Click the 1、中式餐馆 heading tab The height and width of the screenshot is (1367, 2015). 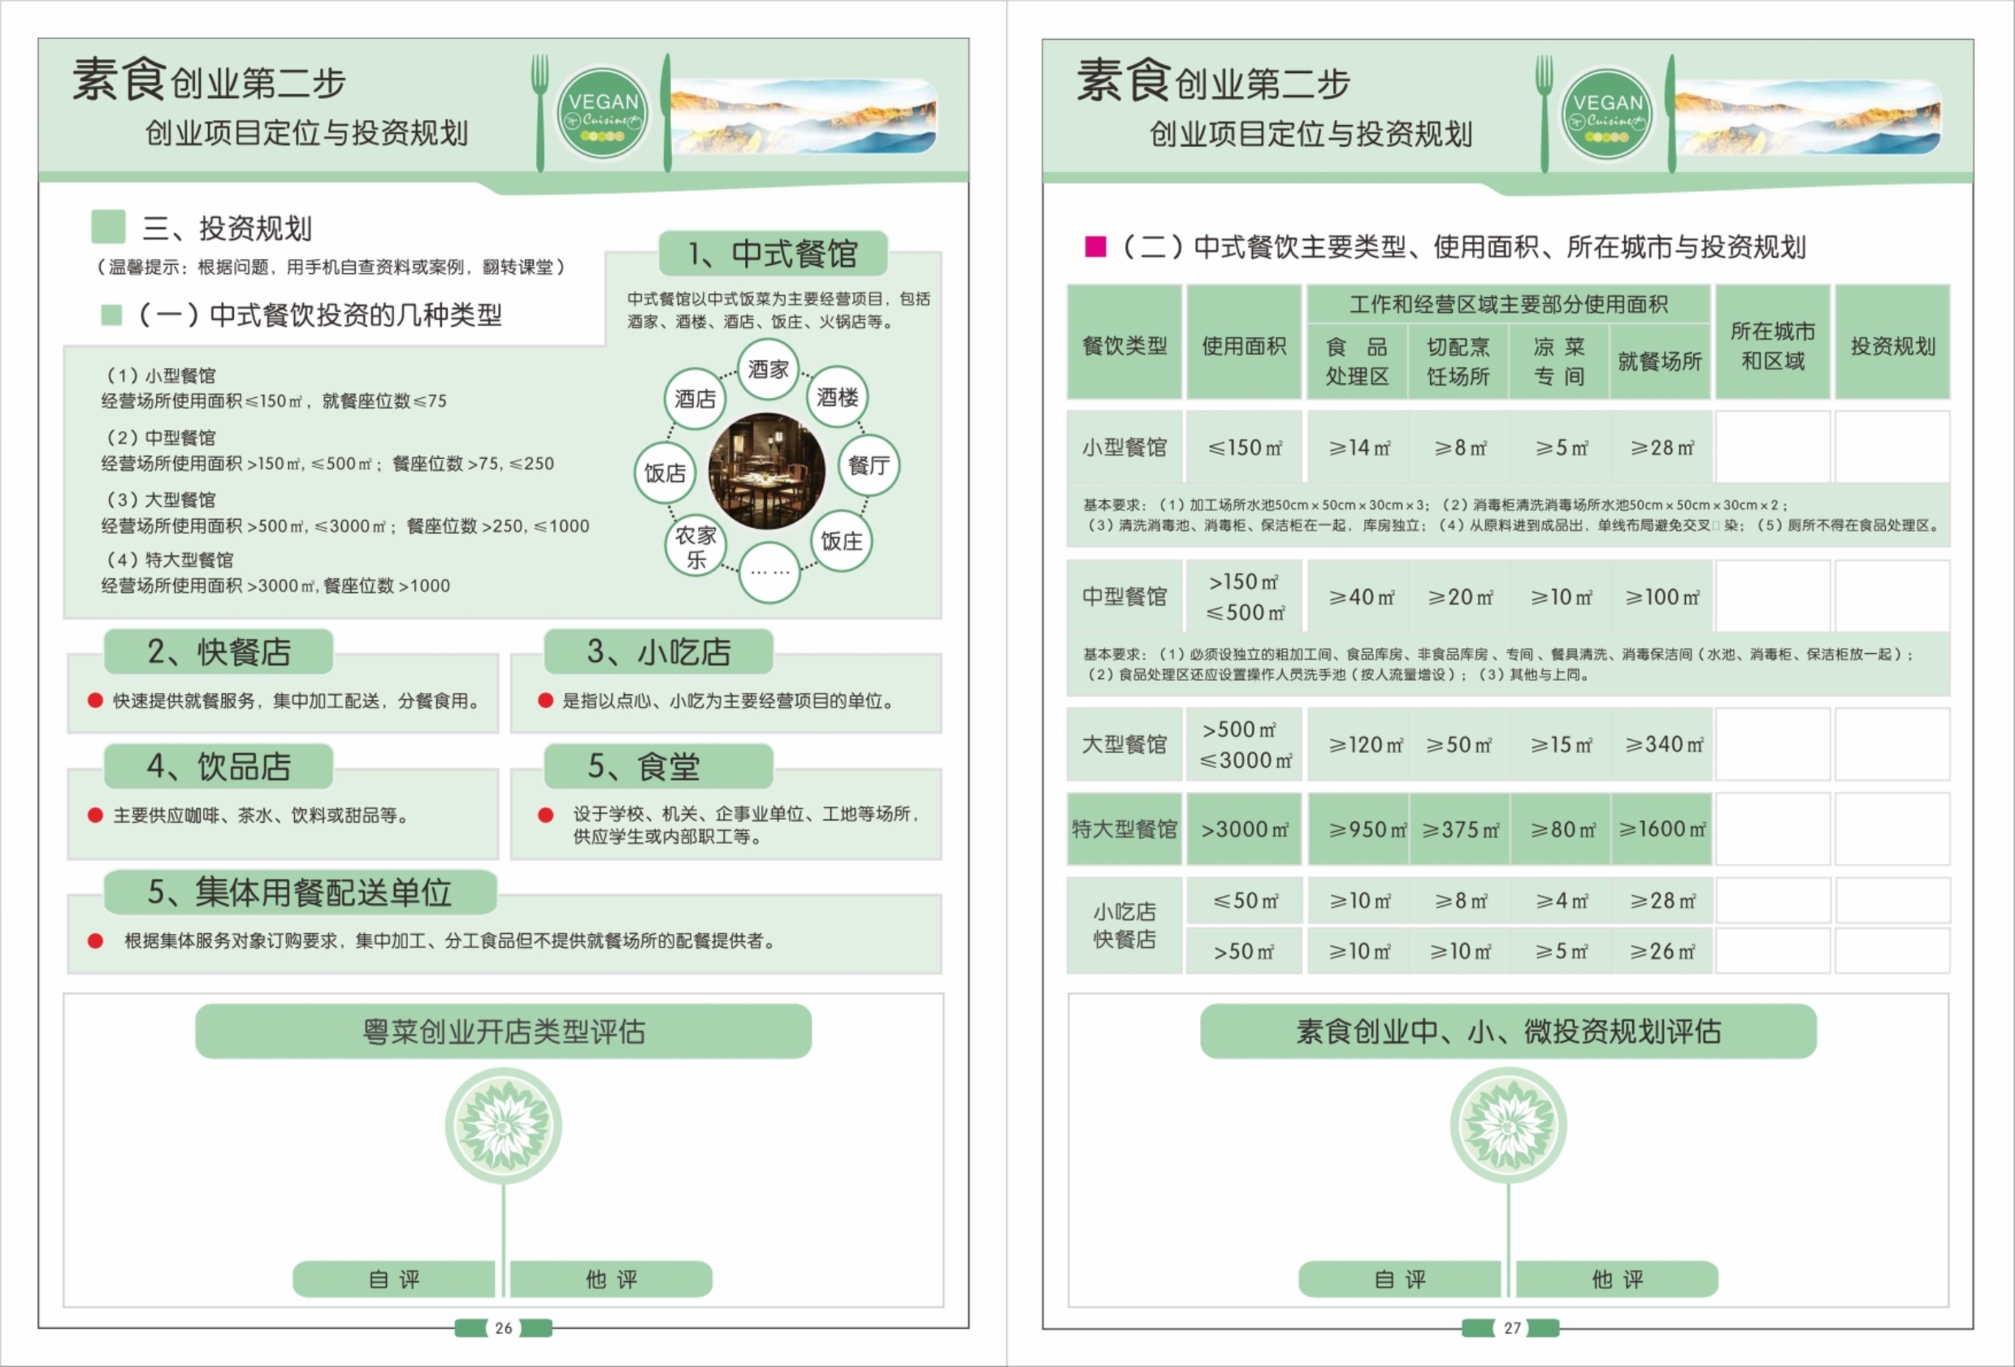[773, 253]
